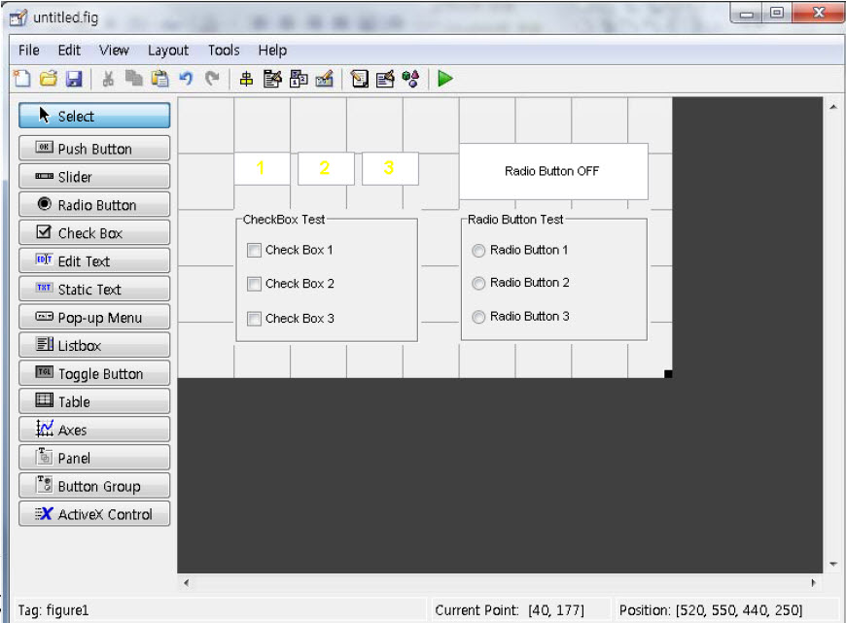This screenshot has width=846, height=623.
Task: Open the Align Objects tool
Action: click(246, 79)
